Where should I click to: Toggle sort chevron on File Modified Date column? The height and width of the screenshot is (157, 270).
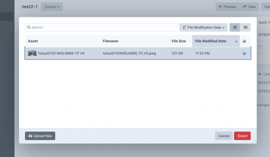click(x=236, y=41)
